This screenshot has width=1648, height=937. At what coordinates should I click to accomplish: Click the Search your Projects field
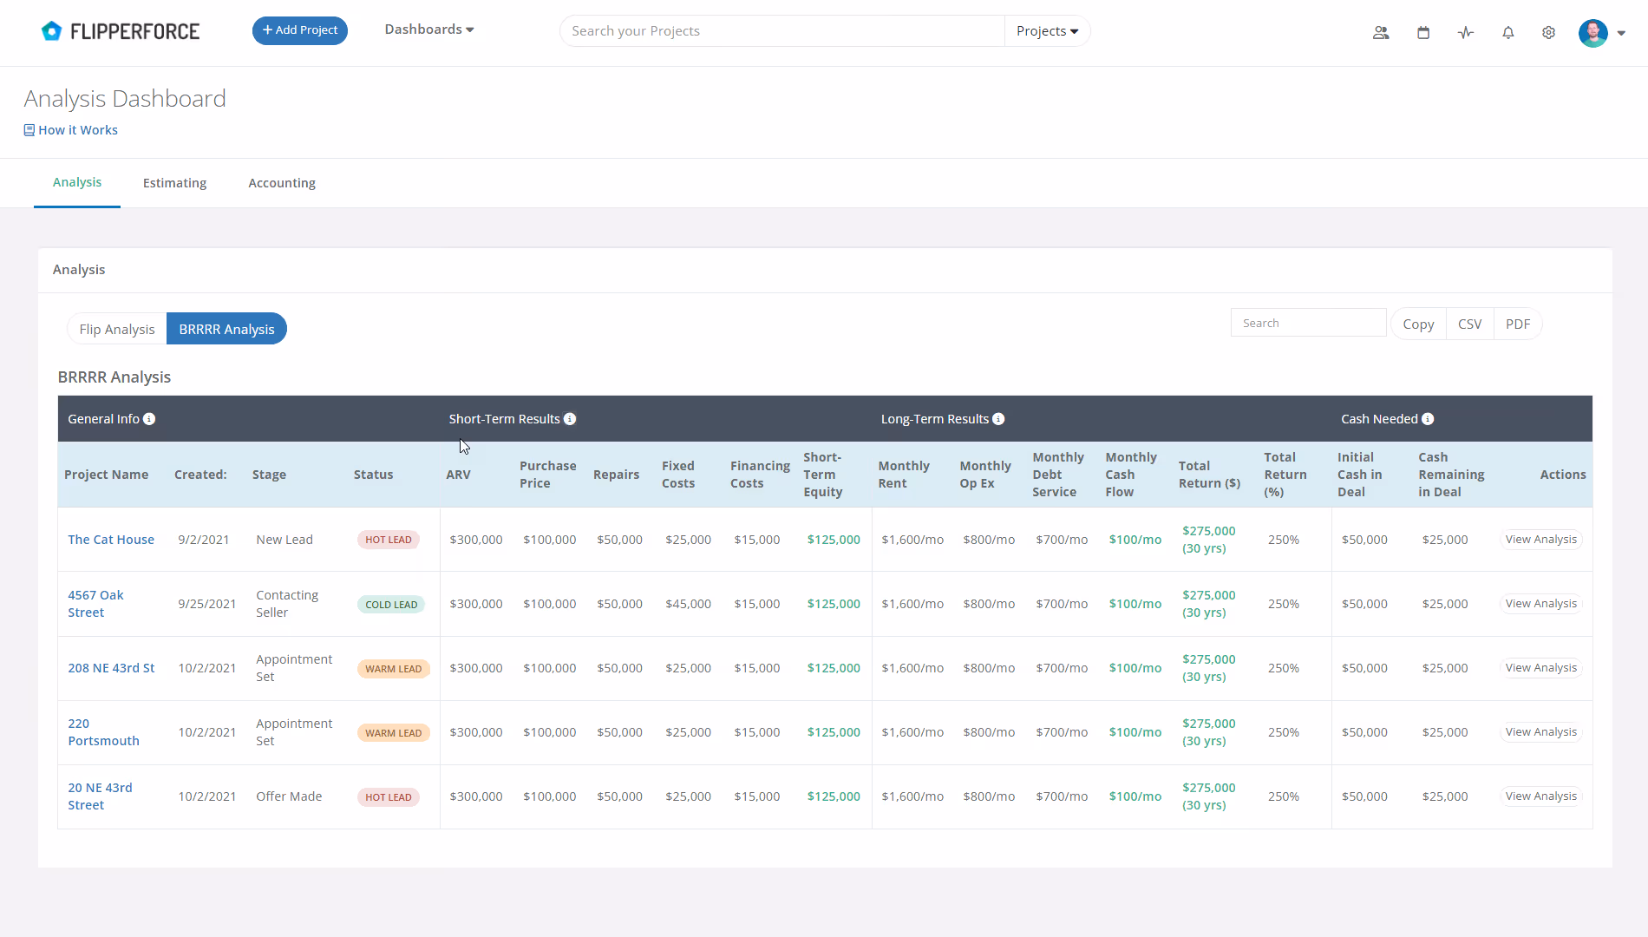pyautogui.click(x=782, y=31)
